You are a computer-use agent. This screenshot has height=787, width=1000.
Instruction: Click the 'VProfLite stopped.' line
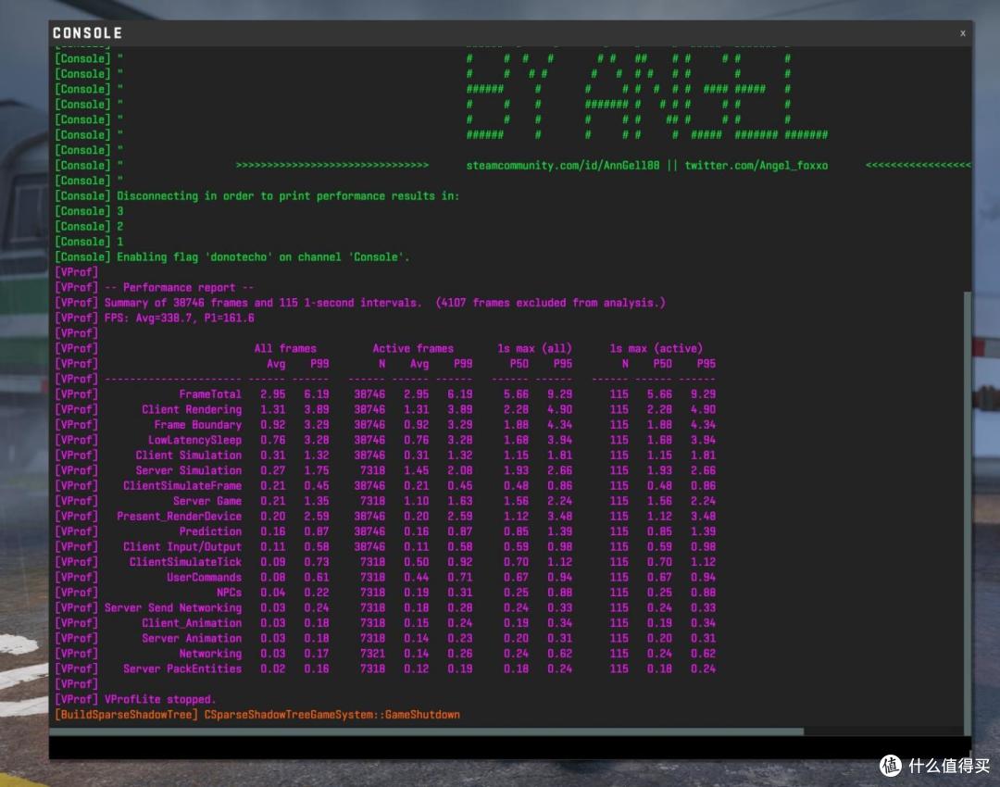160,699
